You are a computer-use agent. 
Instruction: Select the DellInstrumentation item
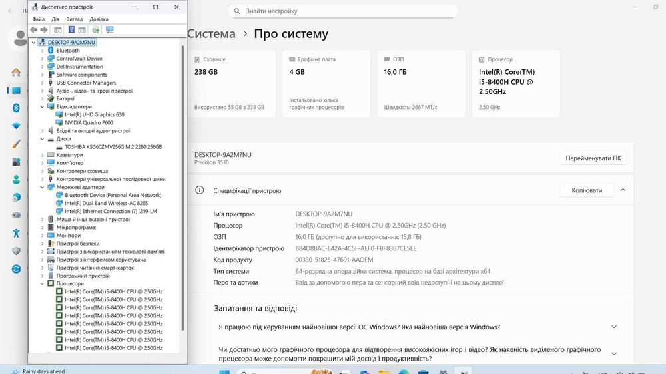79,67
